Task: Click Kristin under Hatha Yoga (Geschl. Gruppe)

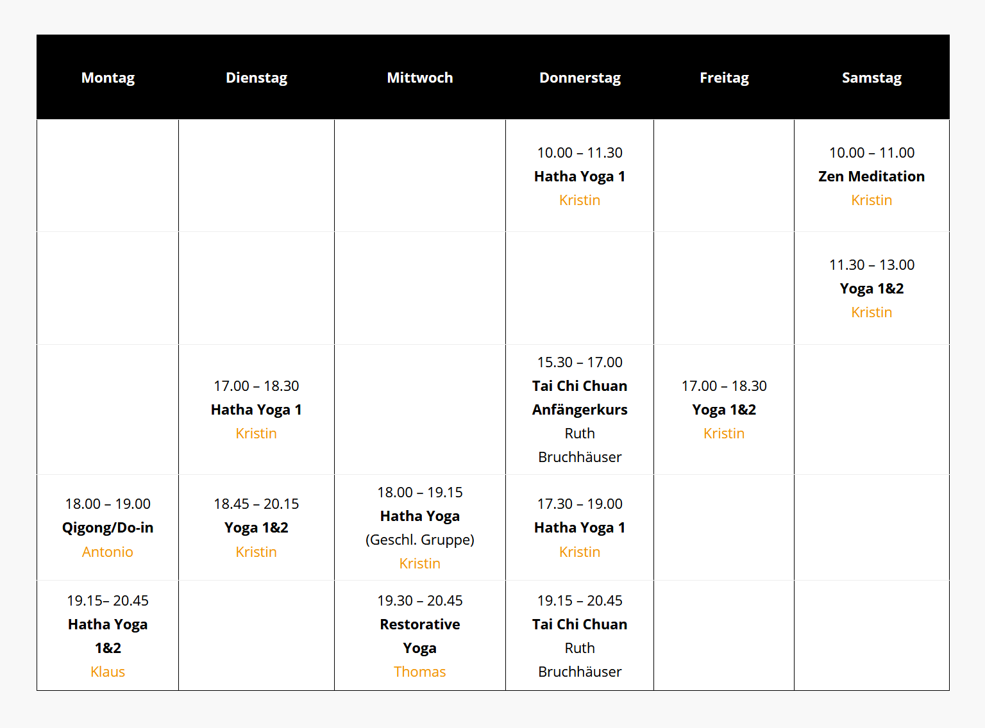Action: pyautogui.click(x=419, y=563)
